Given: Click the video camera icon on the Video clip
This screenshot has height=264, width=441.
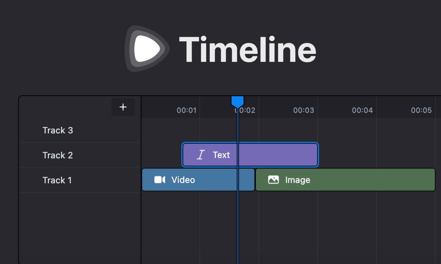Looking at the screenshot, I should 159,180.
